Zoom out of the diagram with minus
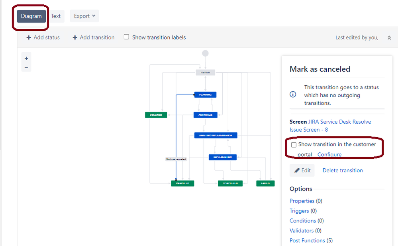Screen dimensions: 398x246 26,68
